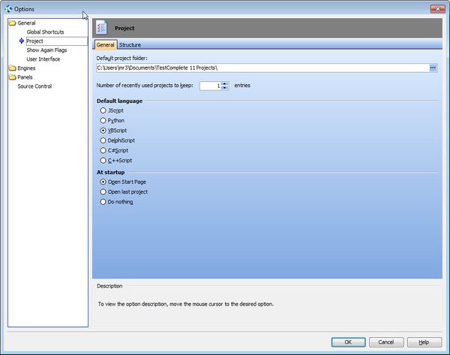Image resolution: width=450 pixels, height=355 pixels.
Task: Decrease recent projects count with down arrow
Action: (x=224, y=88)
